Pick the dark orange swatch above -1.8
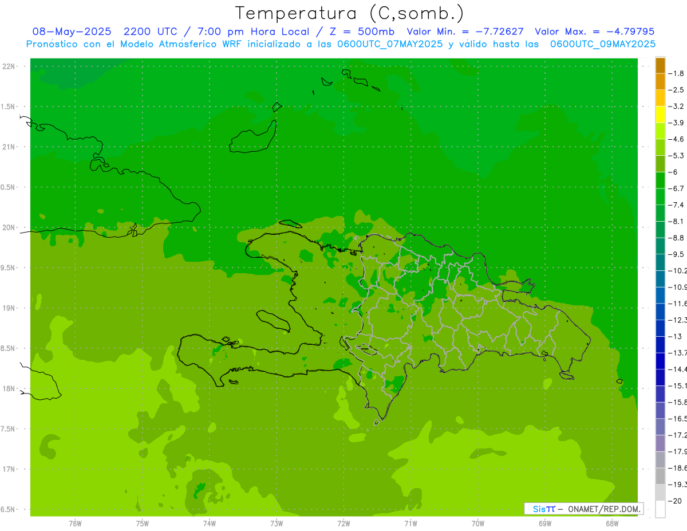The width and height of the screenshot is (687, 531). point(660,65)
